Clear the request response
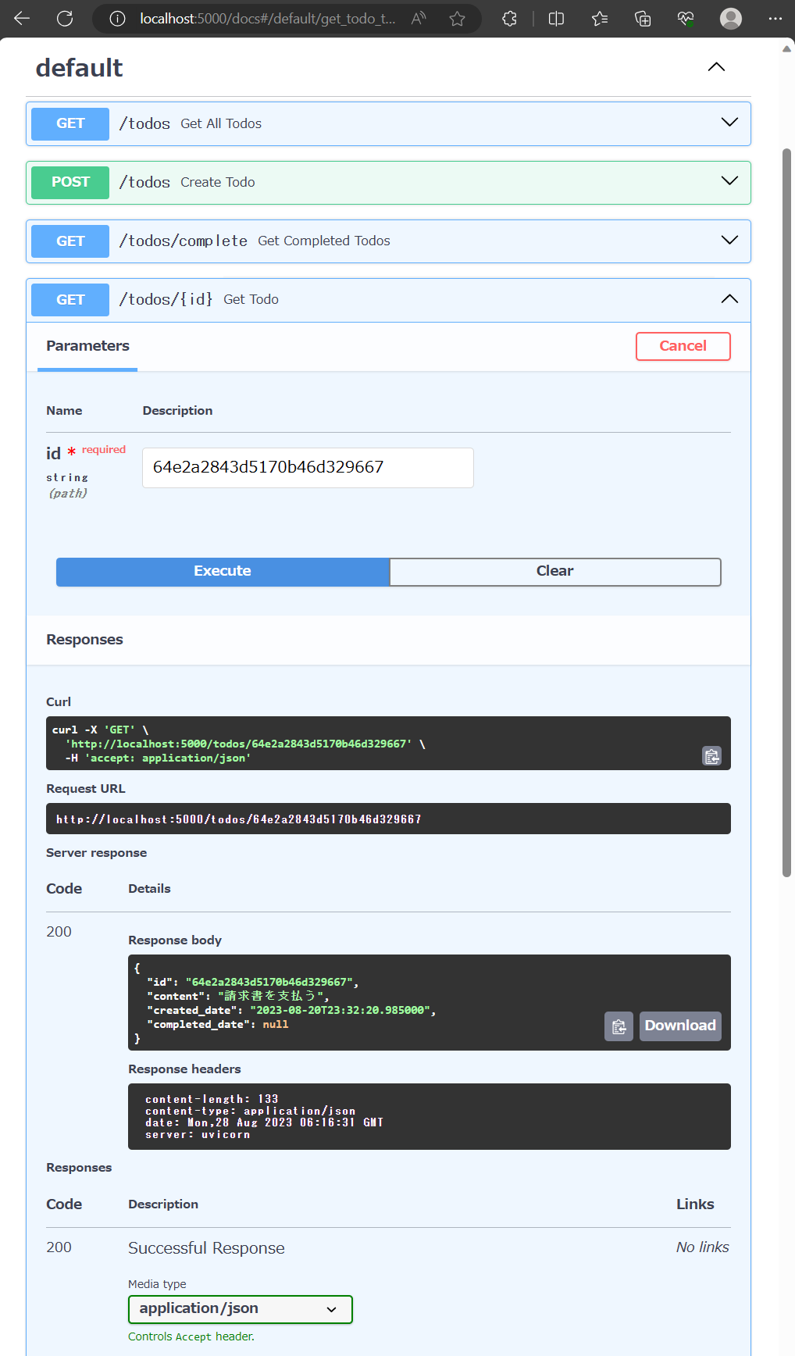Viewport: 795px width, 1356px height. 555,572
